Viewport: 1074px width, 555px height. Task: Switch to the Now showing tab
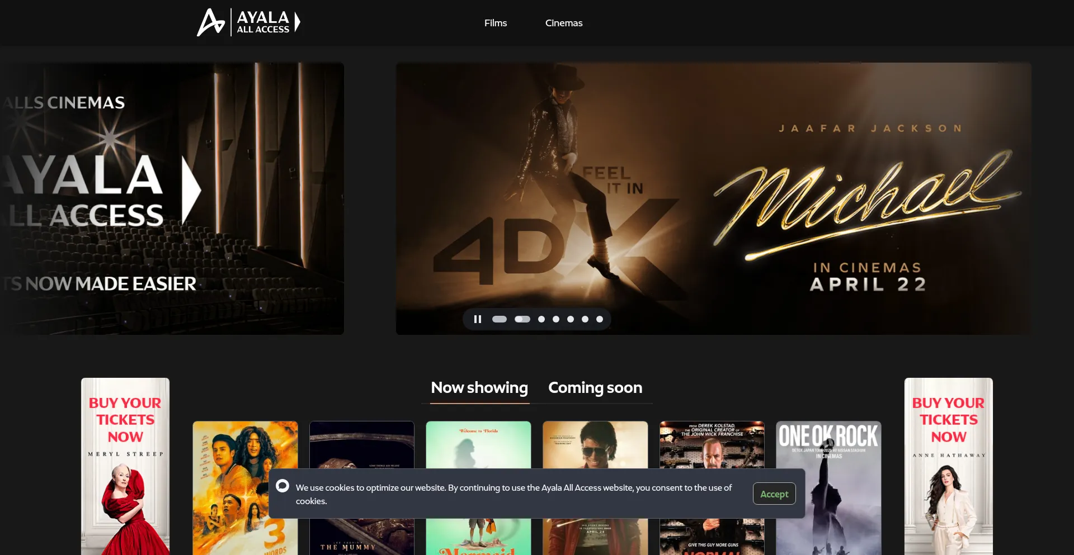point(479,387)
